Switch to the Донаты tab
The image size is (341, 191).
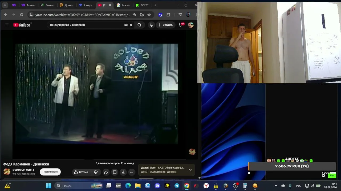[x=66, y=5]
